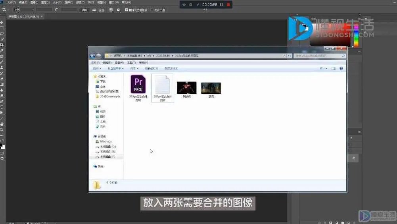Toggle the recorder eye visibility icon

tap(184, 4)
